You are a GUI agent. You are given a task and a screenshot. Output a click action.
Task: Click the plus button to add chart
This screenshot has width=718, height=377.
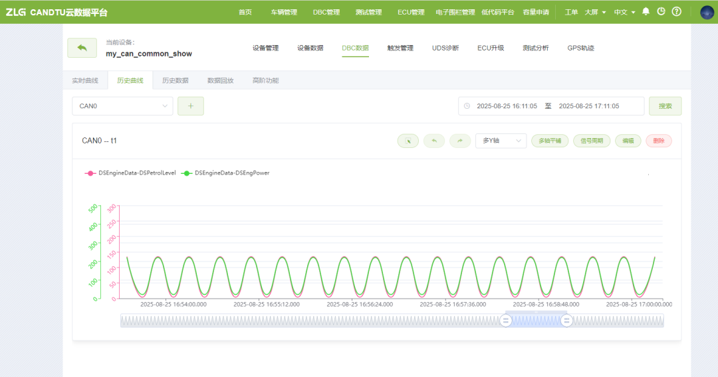pos(191,106)
